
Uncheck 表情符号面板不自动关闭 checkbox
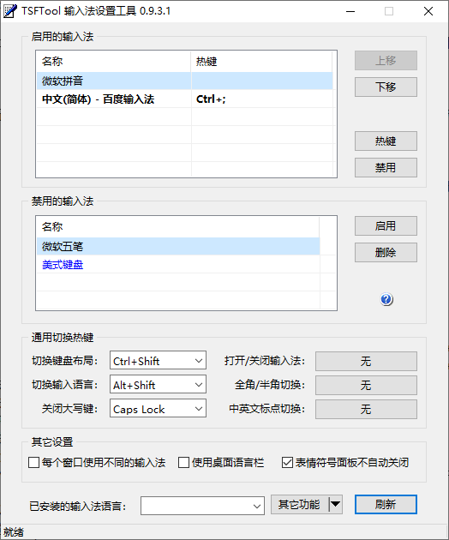(287, 462)
